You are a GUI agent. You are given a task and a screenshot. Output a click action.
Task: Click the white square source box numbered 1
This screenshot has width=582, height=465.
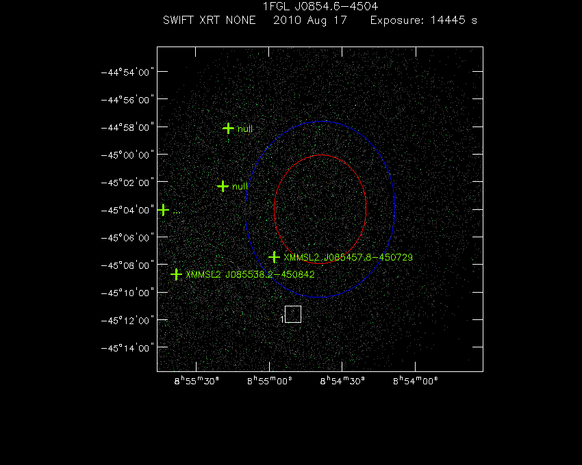(x=293, y=314)
